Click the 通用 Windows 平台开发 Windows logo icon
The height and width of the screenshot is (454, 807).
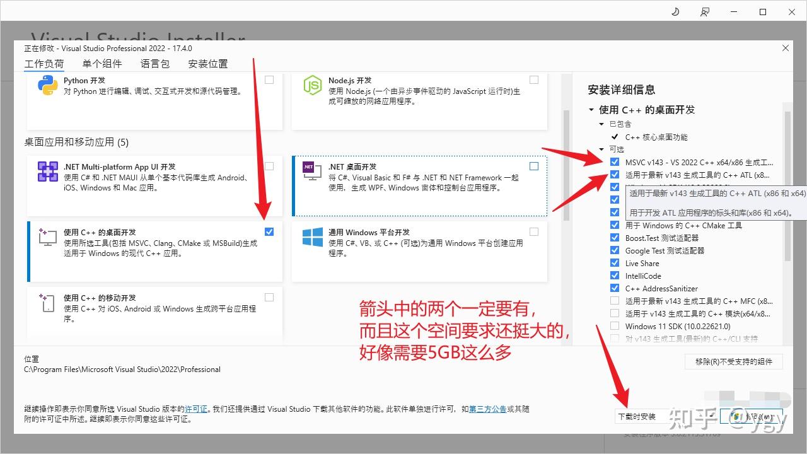click(313, 237)
